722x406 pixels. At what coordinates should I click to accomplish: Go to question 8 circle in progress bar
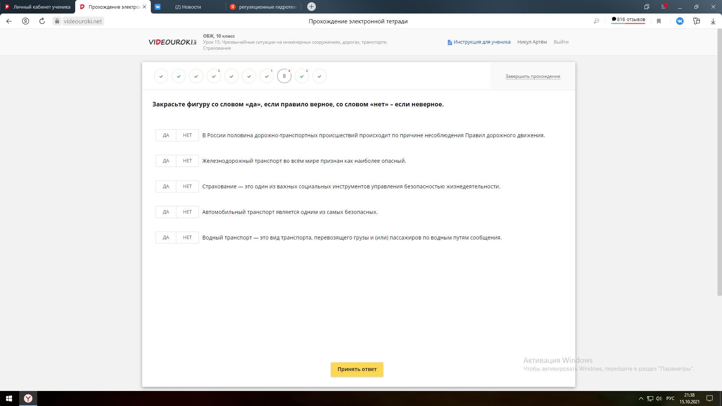point(284,76)
